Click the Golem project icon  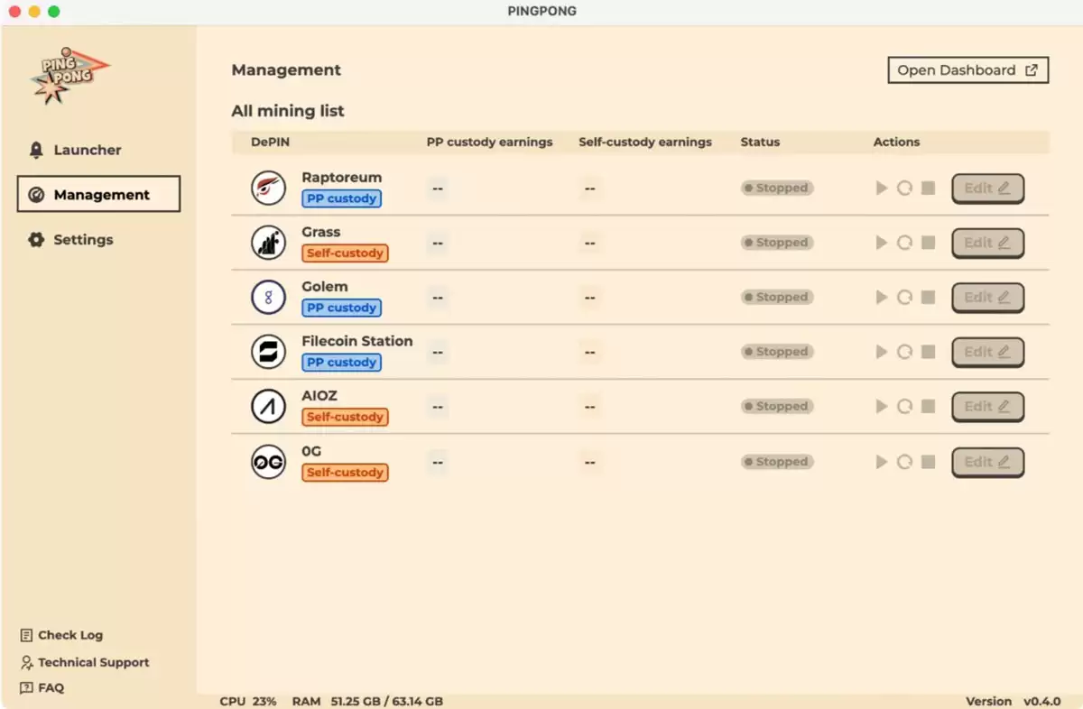click(x=268, y=297)
